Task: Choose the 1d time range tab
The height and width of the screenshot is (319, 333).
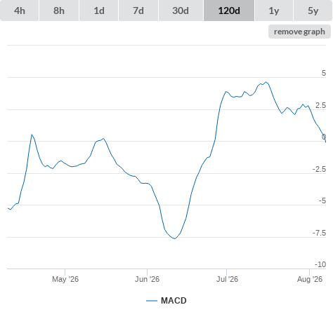Action: [99, 11]
